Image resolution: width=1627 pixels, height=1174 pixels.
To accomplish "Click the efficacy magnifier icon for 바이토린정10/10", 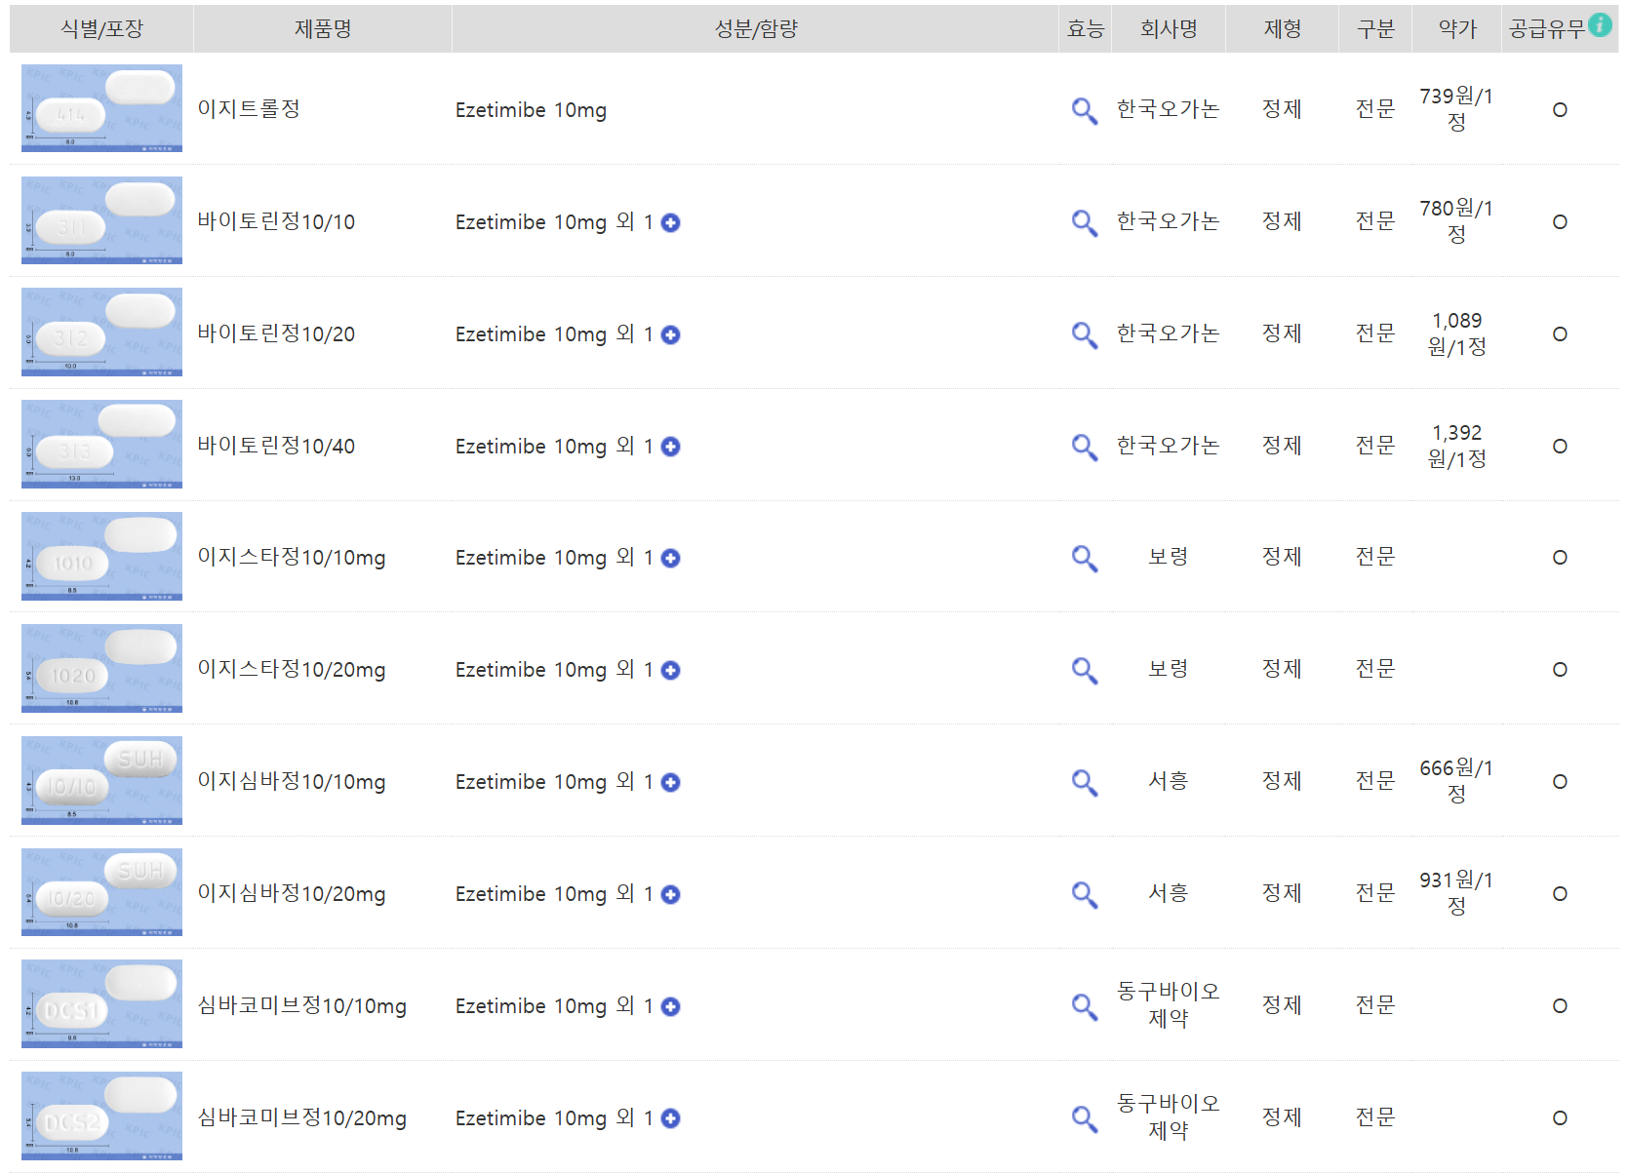I will pos(1085,222).
